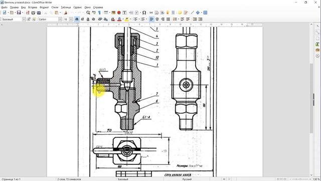Clear direct formatting icon
Viewport: 321px width, 181px height.
pyautogui.click(x=113, y=19)
